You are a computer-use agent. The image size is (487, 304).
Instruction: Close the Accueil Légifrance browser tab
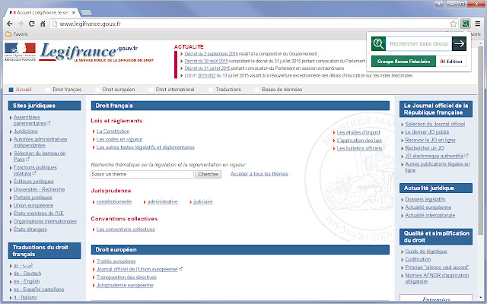[74, 13]
